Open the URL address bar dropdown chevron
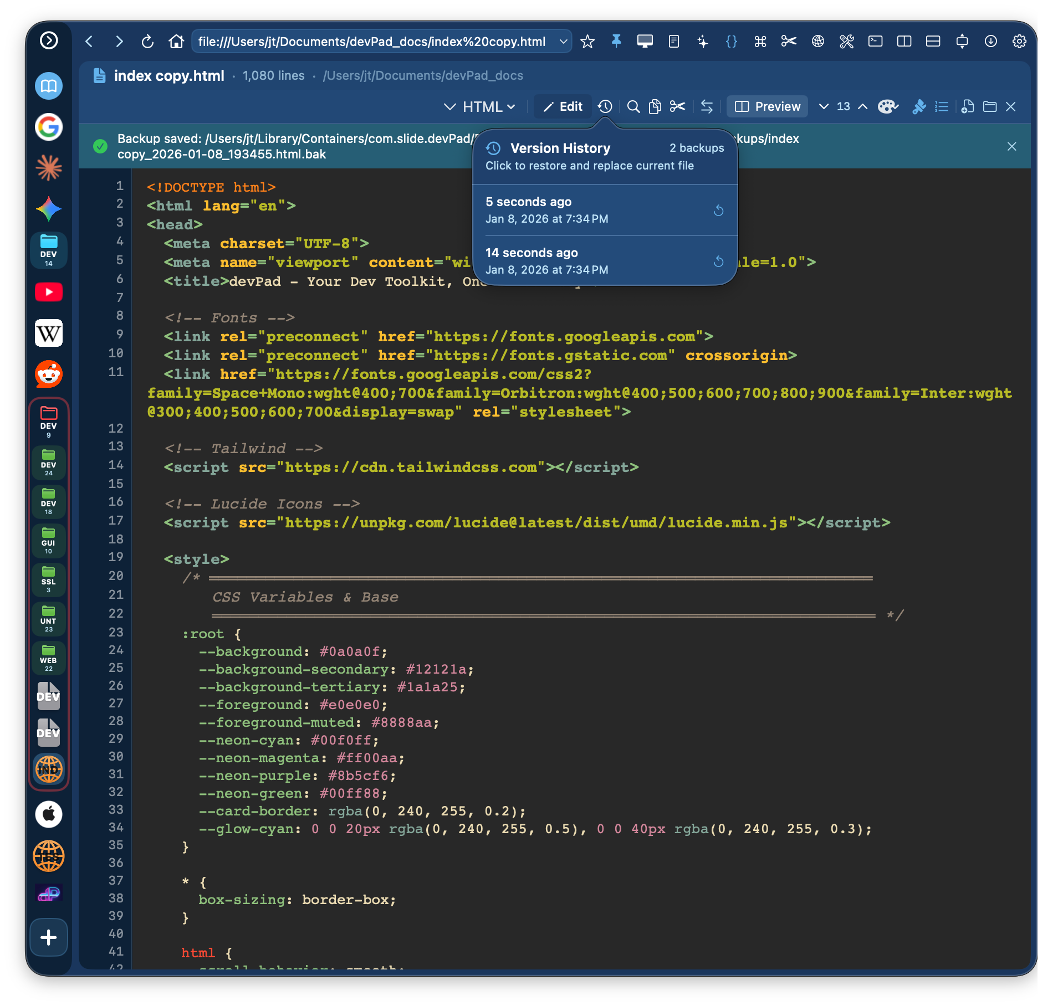Image resolution: width=1063 pixels, height=1006 pixels. click(x=563, y=41)
